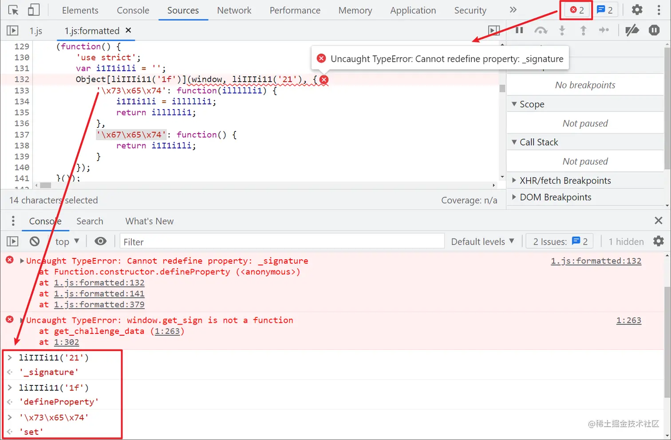Deactivate breakpoints toggle
This screenshot has height=440, width=671.
click(632, 30)
